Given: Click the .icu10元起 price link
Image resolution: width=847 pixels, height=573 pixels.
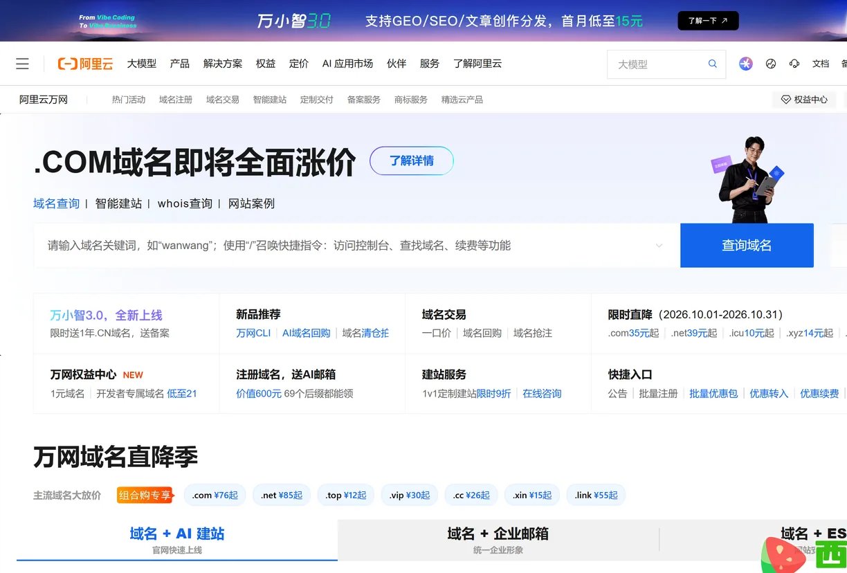Looking at the screenshot, I should (752, 333).
